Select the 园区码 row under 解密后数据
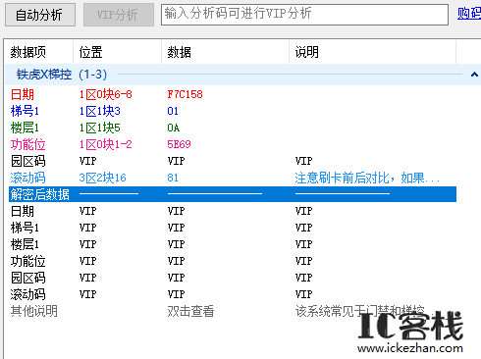 tap(233, 278)
